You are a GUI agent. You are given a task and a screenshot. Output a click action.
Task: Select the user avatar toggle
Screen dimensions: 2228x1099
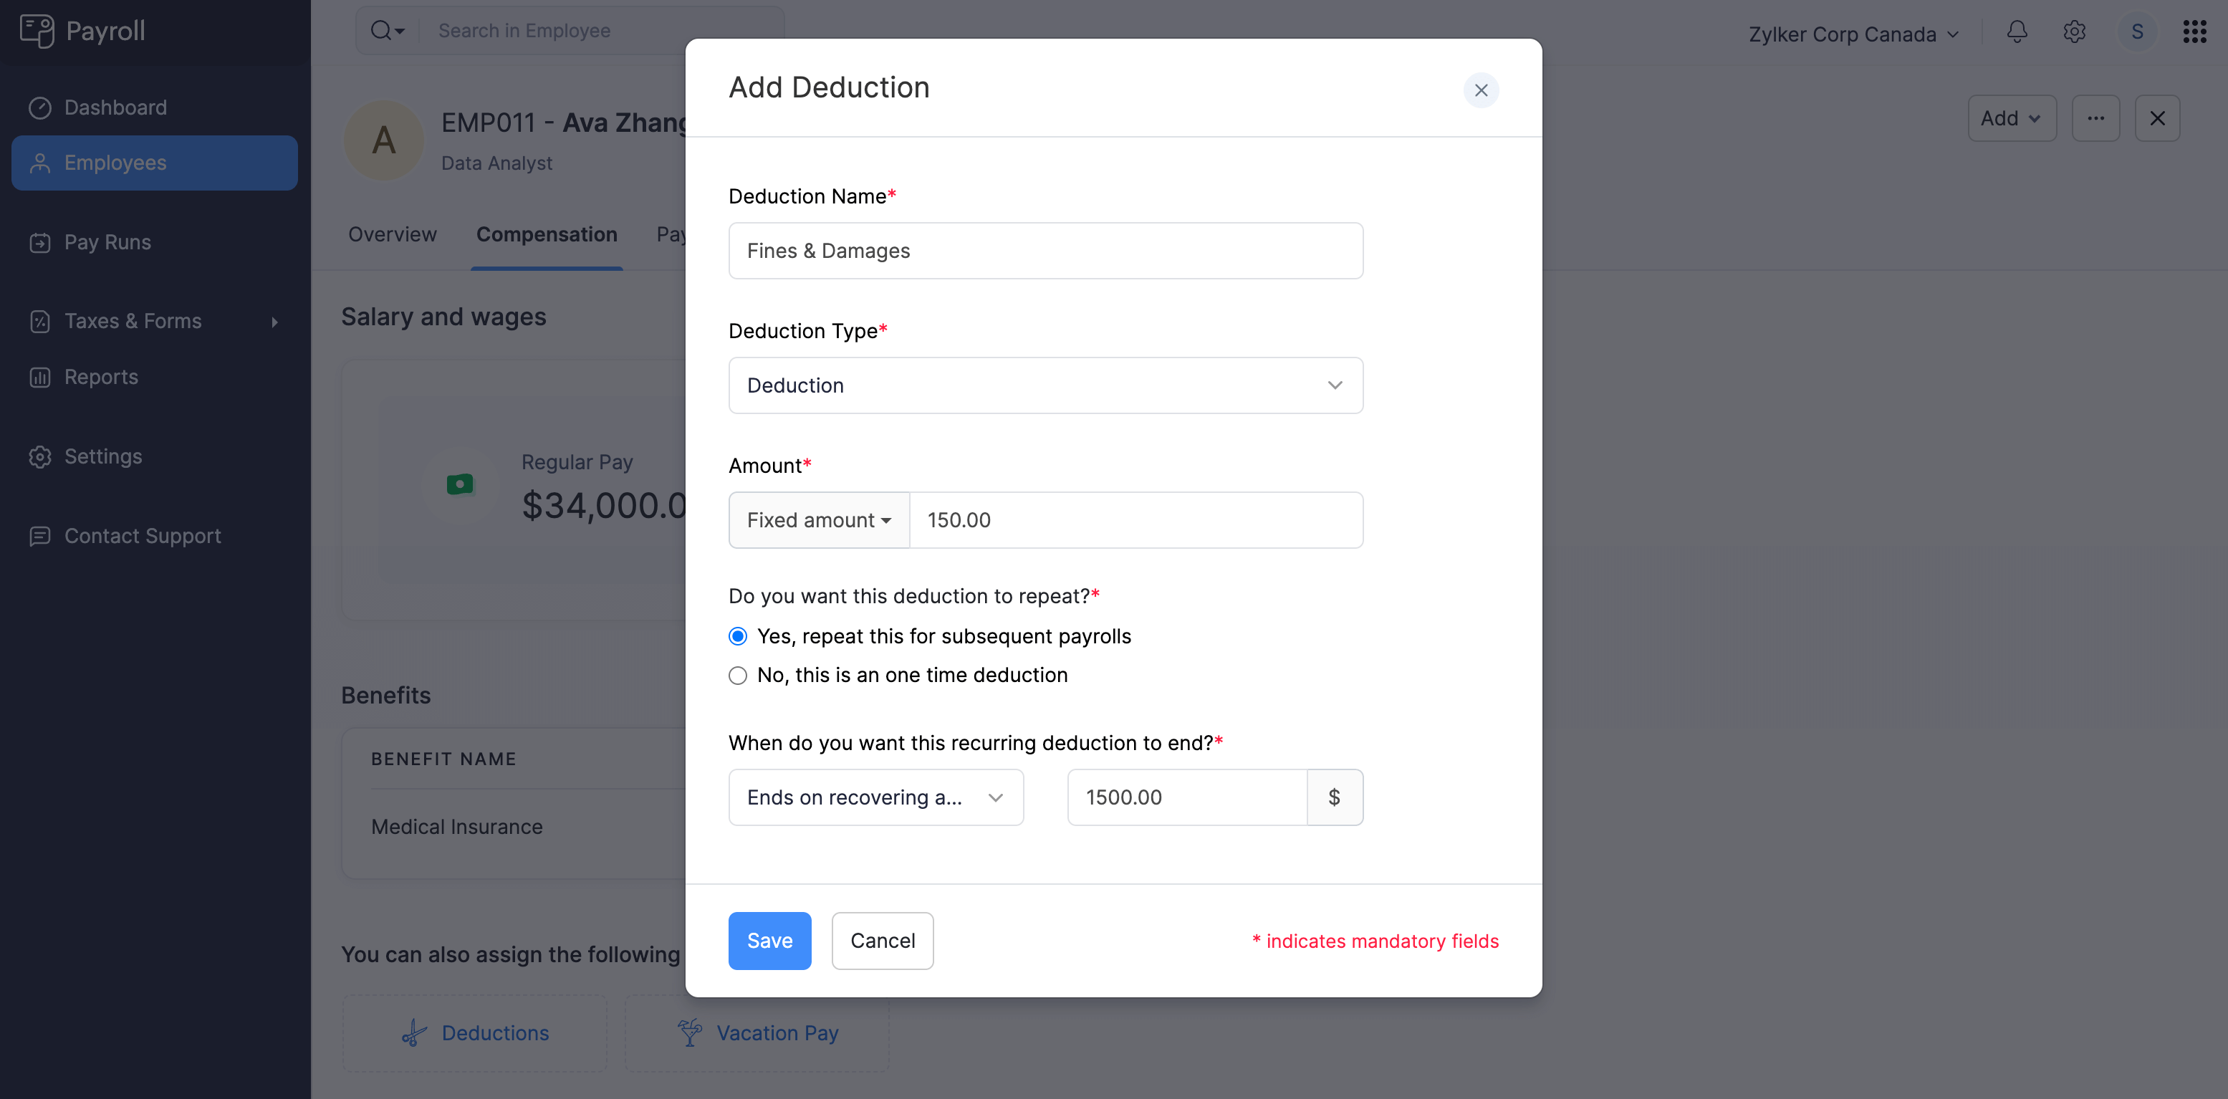pos(2137,32)
